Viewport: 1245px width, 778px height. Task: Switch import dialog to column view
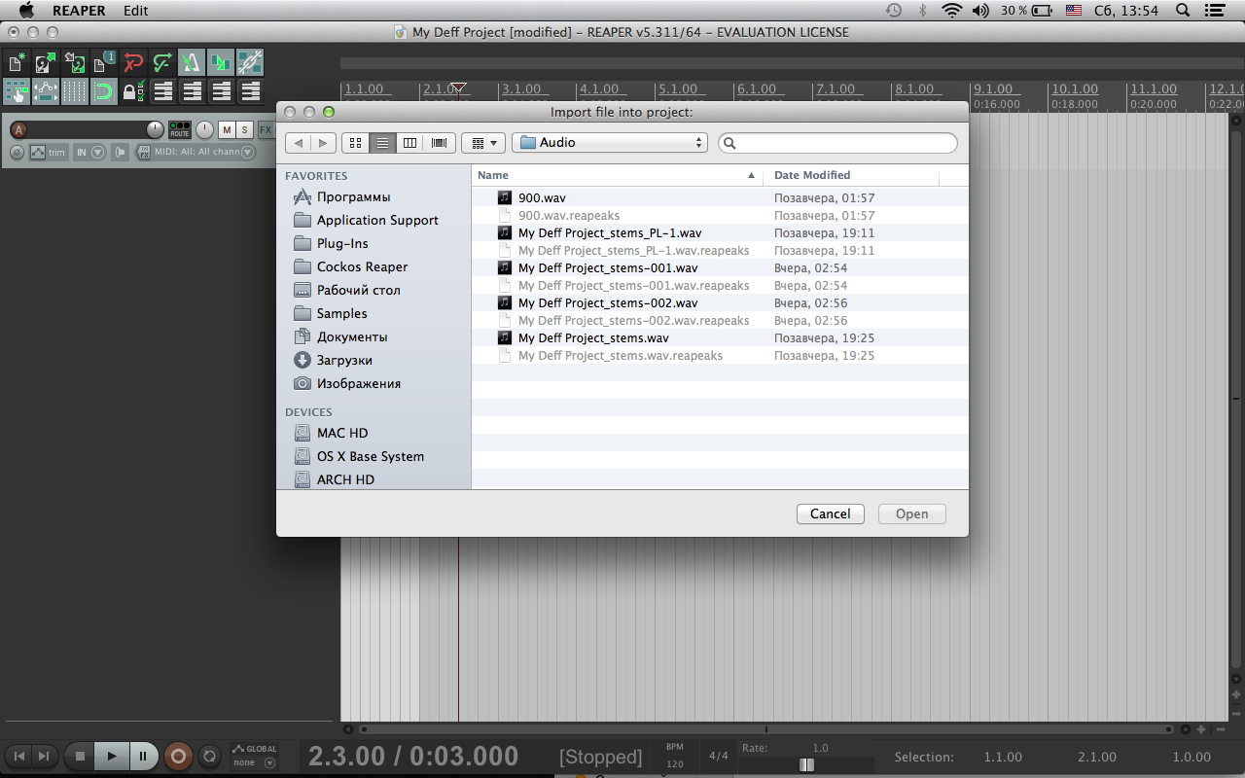[410, 143]
